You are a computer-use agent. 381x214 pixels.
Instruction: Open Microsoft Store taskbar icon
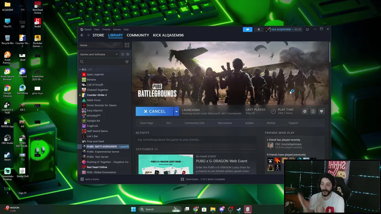(x=204, y=209)
